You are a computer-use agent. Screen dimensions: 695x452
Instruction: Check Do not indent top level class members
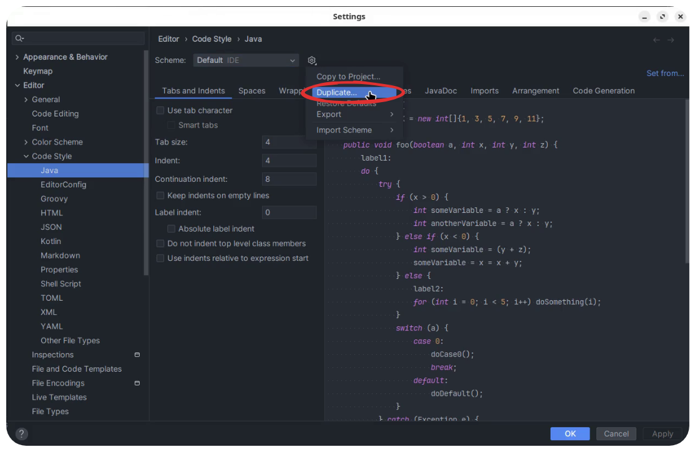tap(160, 243)
